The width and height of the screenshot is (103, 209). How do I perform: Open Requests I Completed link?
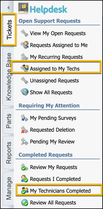pos(55,179)
